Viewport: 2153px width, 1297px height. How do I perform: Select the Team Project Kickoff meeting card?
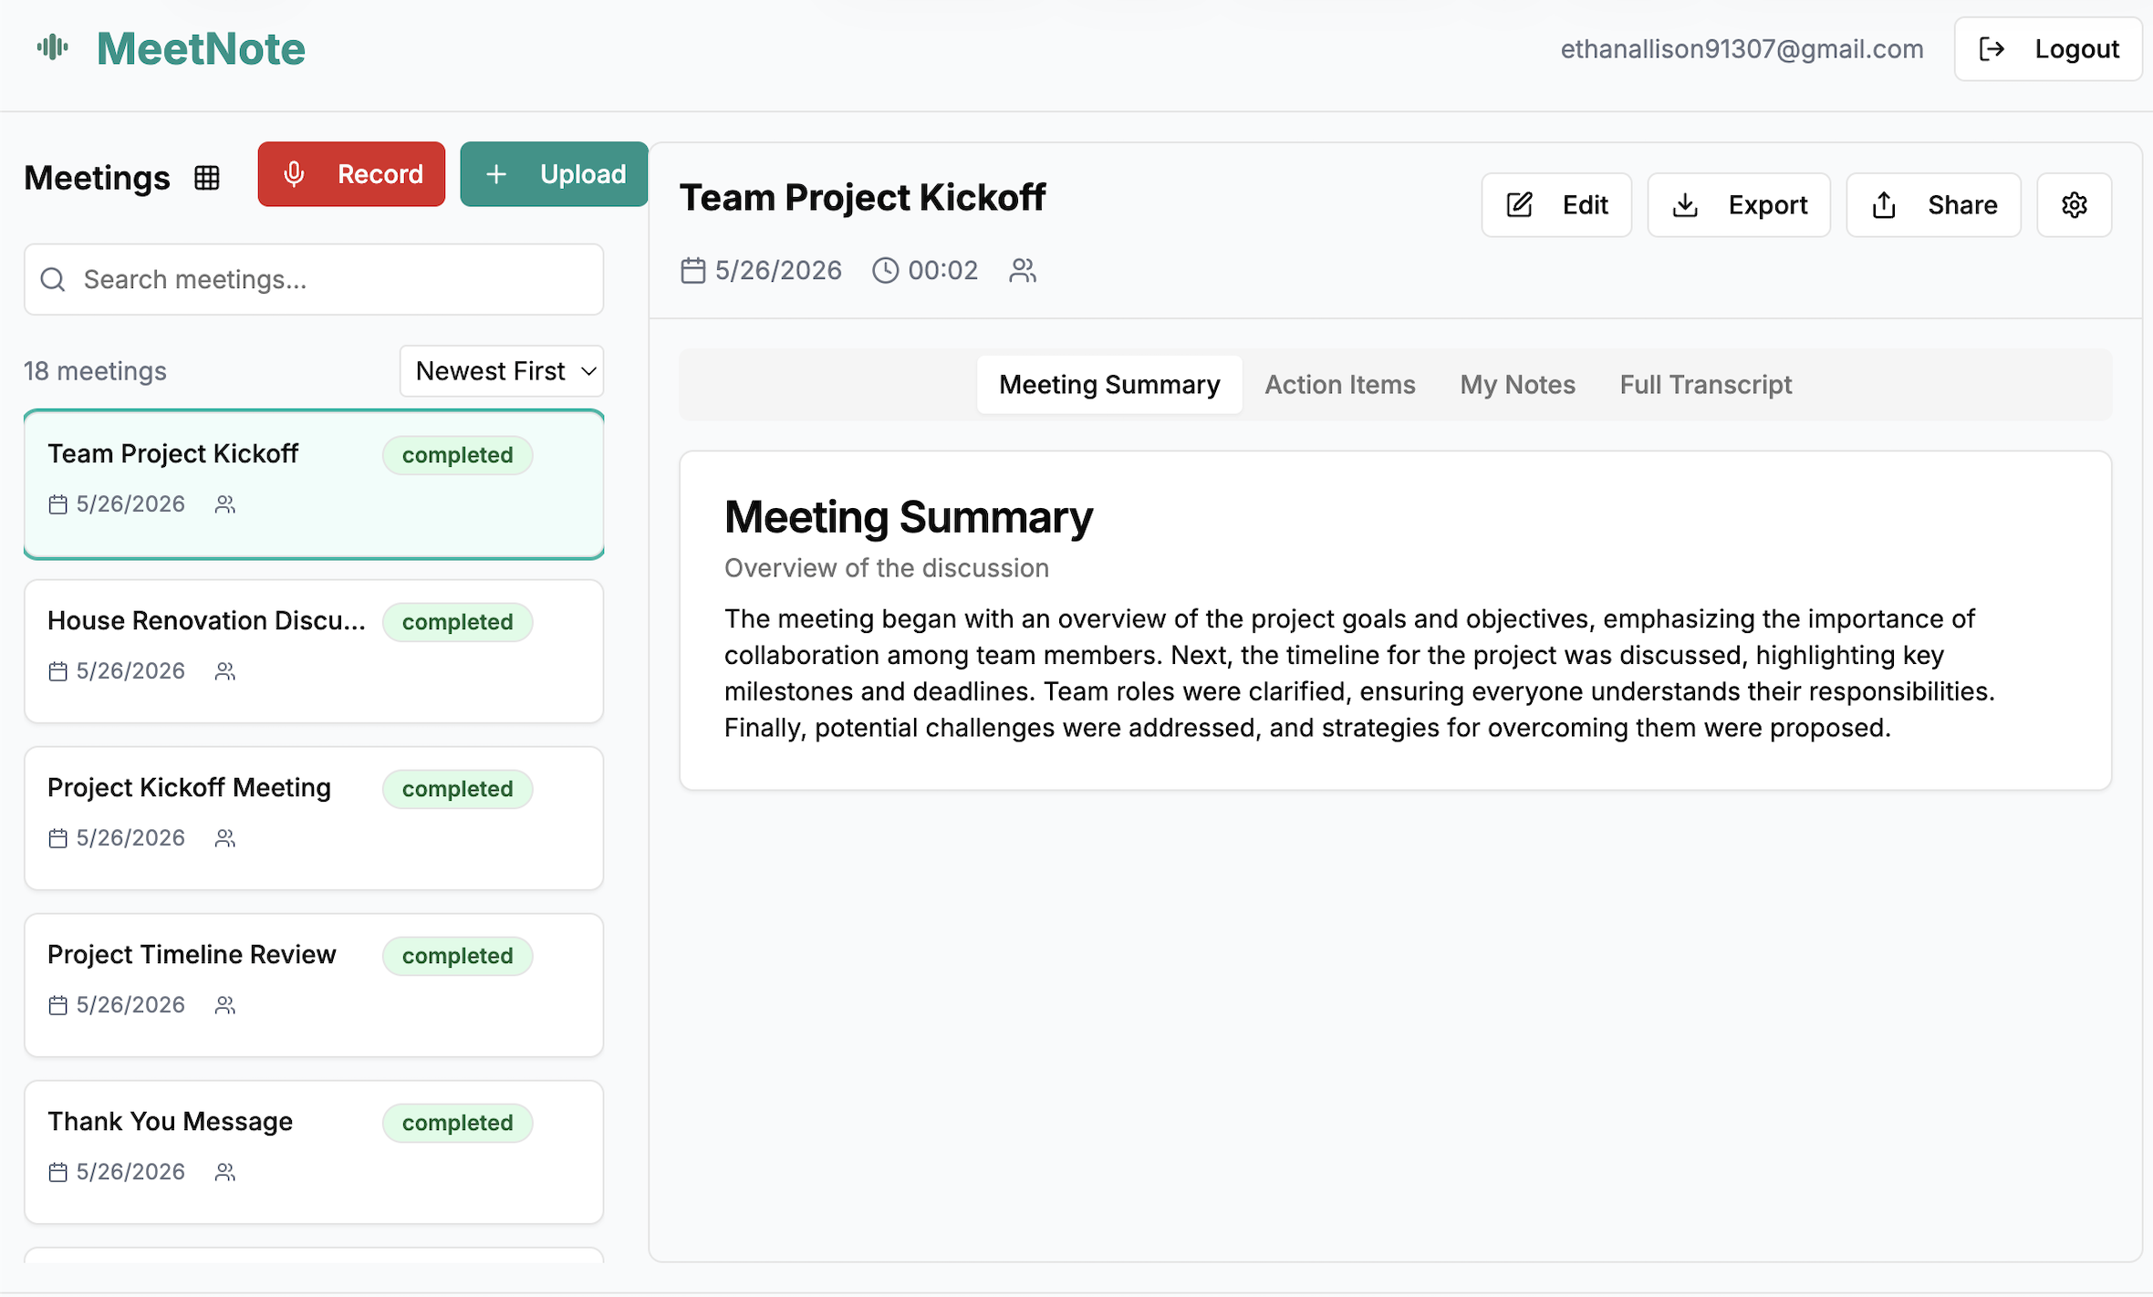tap(314, 483)
